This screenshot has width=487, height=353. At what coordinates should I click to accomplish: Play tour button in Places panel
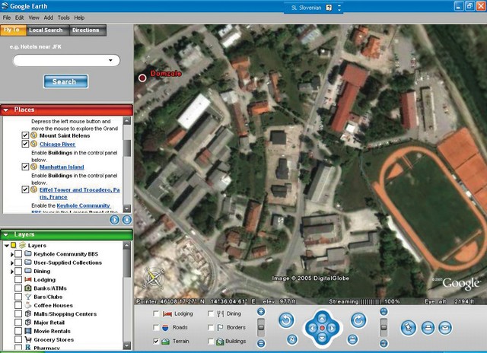click(x=115, y=220)
